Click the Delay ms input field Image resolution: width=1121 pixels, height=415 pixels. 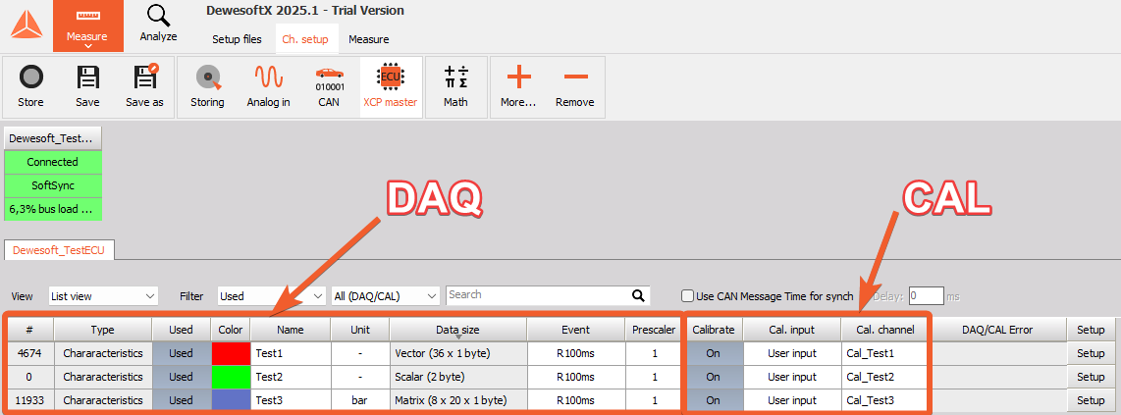(x=926, y=295)
